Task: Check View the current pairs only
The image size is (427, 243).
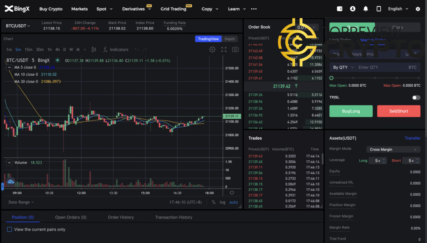Action: (10, 229)
